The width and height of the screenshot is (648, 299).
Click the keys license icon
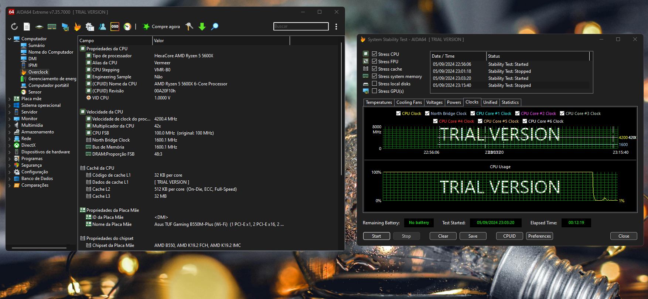tap(189, 27)
